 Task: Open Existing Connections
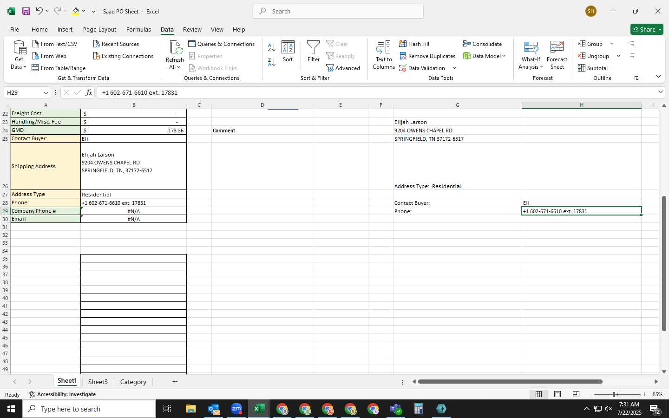[x=123, y=56]
